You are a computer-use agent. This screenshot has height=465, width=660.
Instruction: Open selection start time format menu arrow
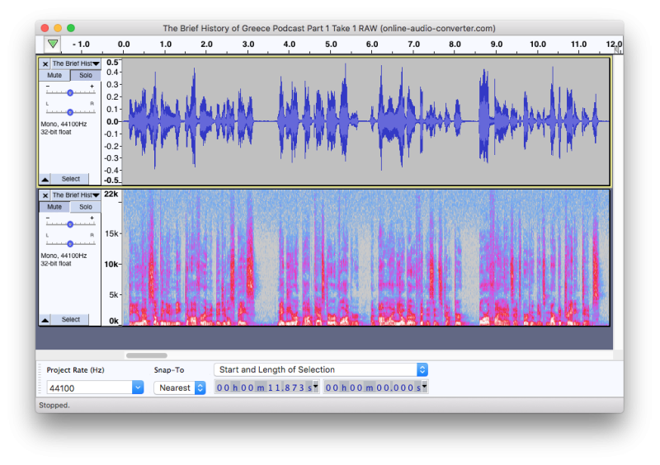(x=315, y=386)
